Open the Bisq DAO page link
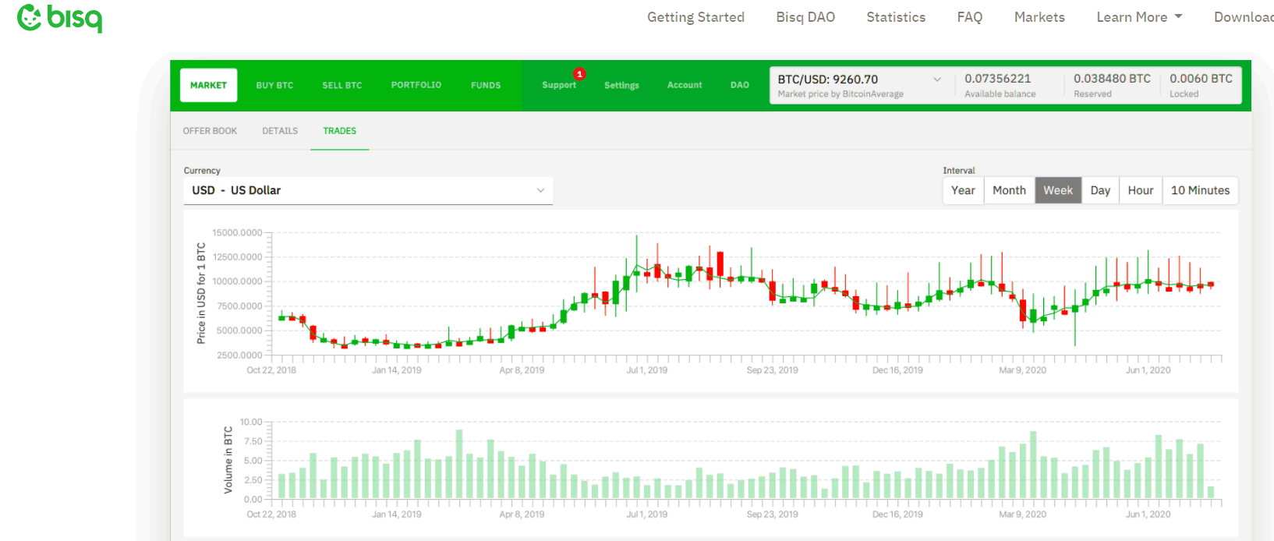This screenshot has height=541, width=1274. pos(805,17)
